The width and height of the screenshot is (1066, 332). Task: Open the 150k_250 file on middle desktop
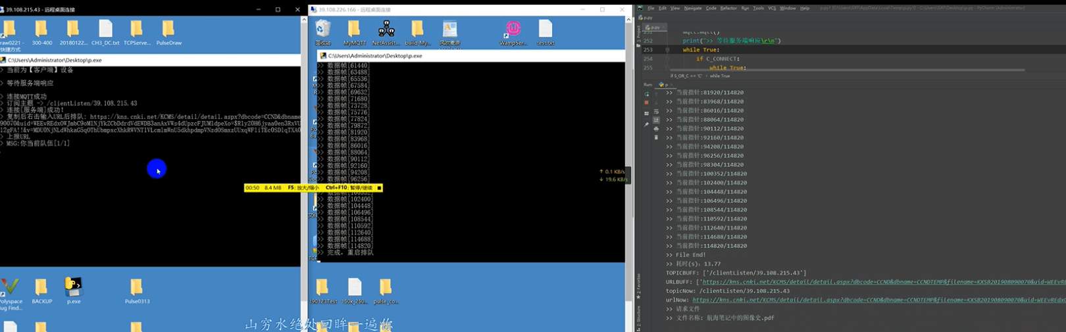click(x=355, y=291)
